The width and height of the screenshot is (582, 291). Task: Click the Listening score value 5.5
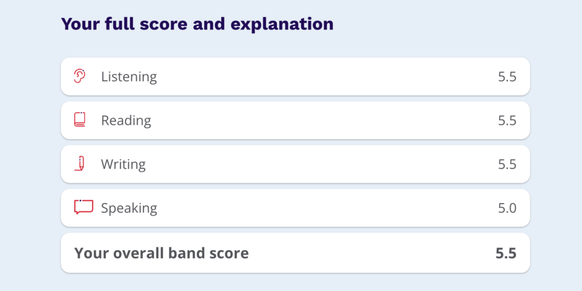[507, 77]
